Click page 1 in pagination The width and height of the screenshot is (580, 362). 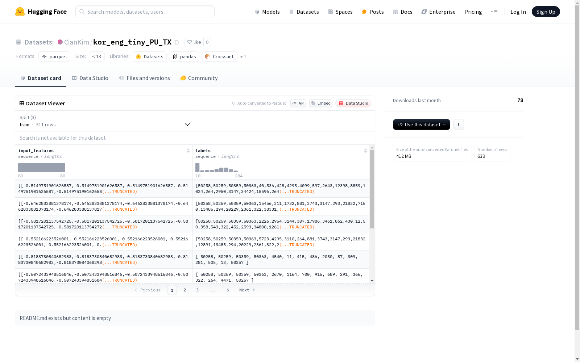172,290
